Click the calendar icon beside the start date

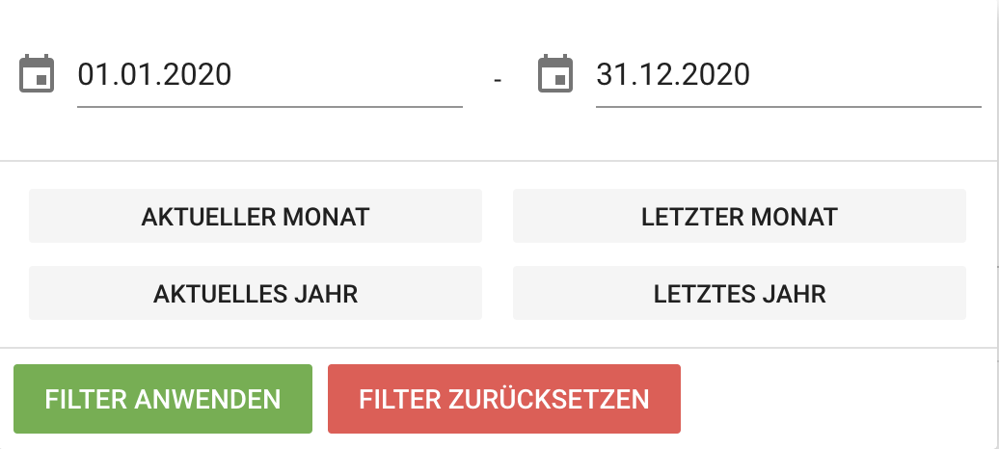(37, 75)
